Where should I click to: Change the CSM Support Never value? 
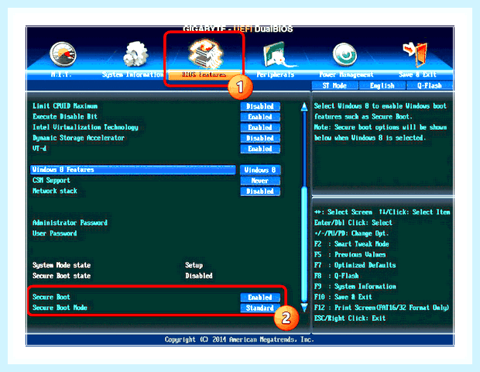coord(260,181)
